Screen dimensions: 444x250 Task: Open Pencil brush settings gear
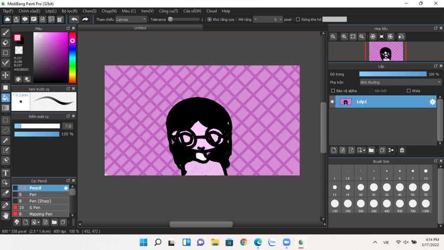[66, 188]
